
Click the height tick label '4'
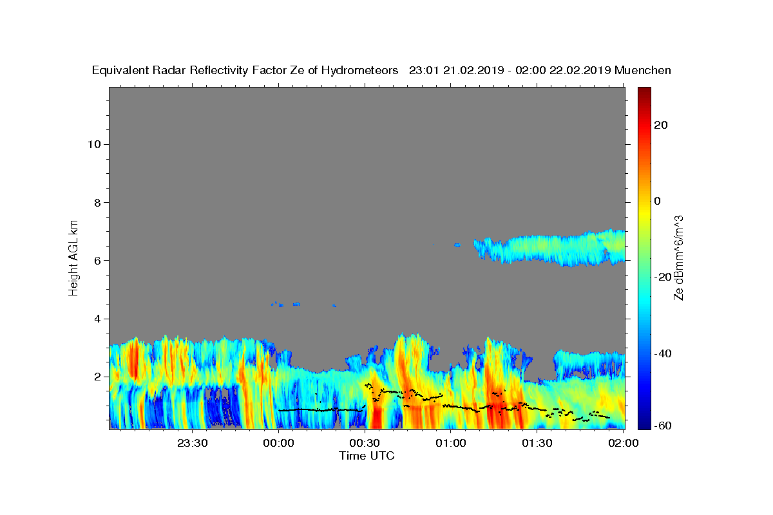pos(98,319)
